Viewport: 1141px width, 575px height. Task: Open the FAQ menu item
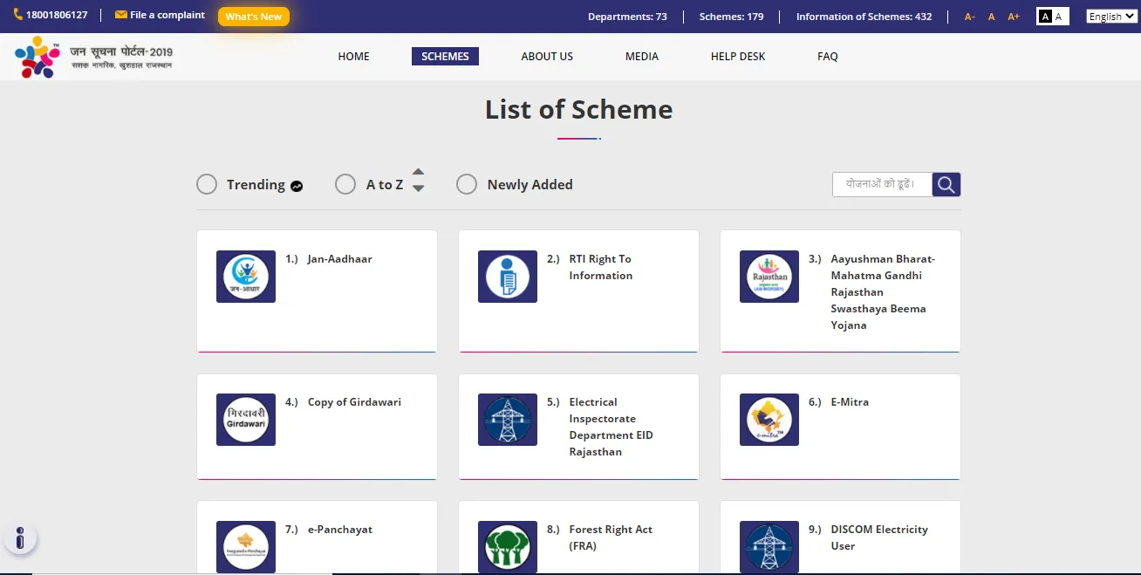click(828, 57)
